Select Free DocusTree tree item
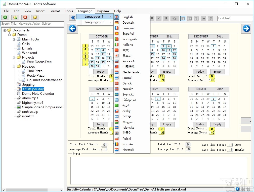 [39, 62]
